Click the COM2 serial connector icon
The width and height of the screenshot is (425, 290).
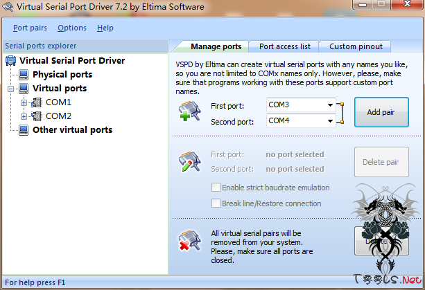click(x=37, y=116)
